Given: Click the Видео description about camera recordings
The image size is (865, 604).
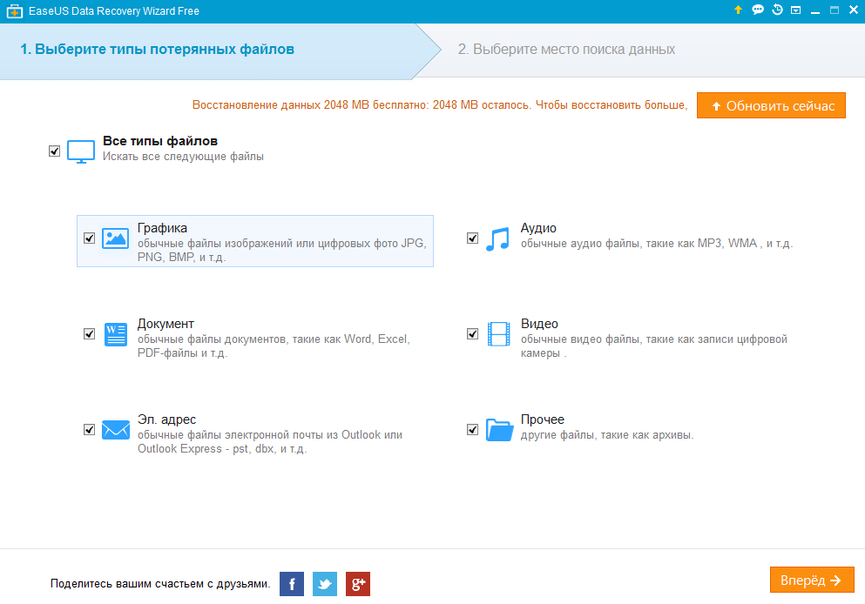Looking at the screenshot, I should coord(653,346).
